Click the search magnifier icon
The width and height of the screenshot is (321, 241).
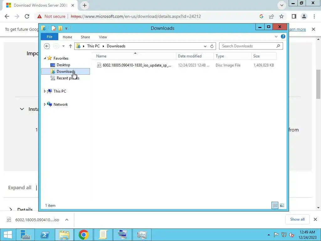(x=278, y=46)
